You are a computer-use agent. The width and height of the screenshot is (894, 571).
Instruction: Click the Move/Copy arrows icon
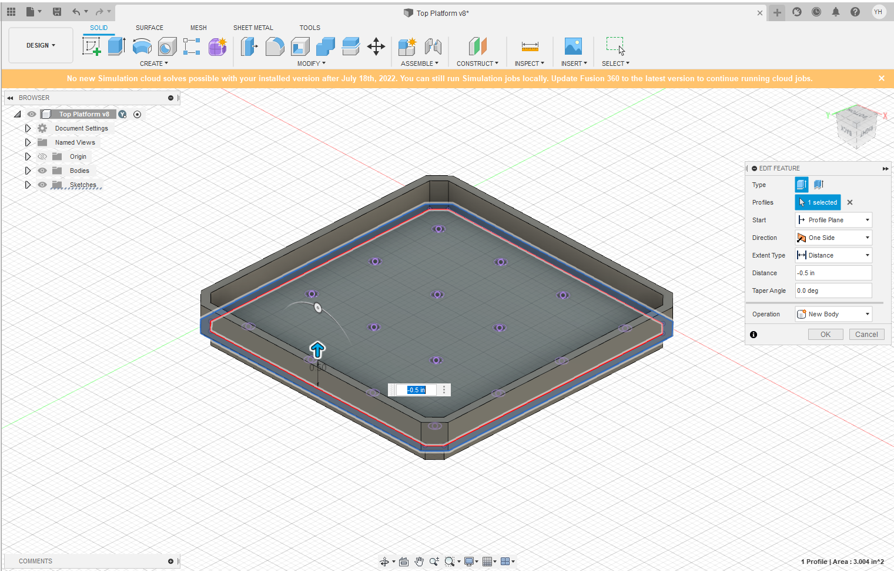tap(376, 46)
